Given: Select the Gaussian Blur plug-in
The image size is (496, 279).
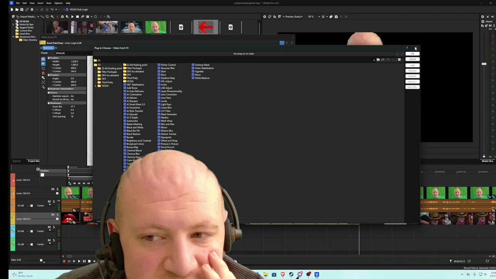Looking at the screenshot, I should [166, 68].
